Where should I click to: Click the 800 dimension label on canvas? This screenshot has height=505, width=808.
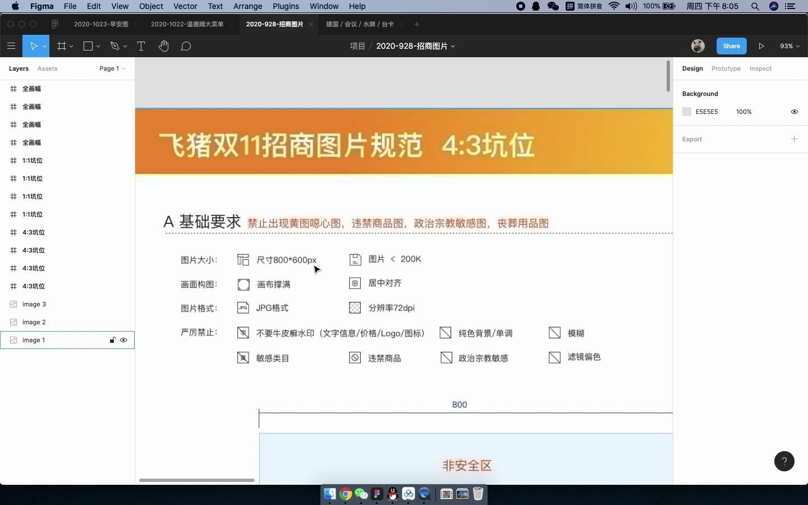460,405
